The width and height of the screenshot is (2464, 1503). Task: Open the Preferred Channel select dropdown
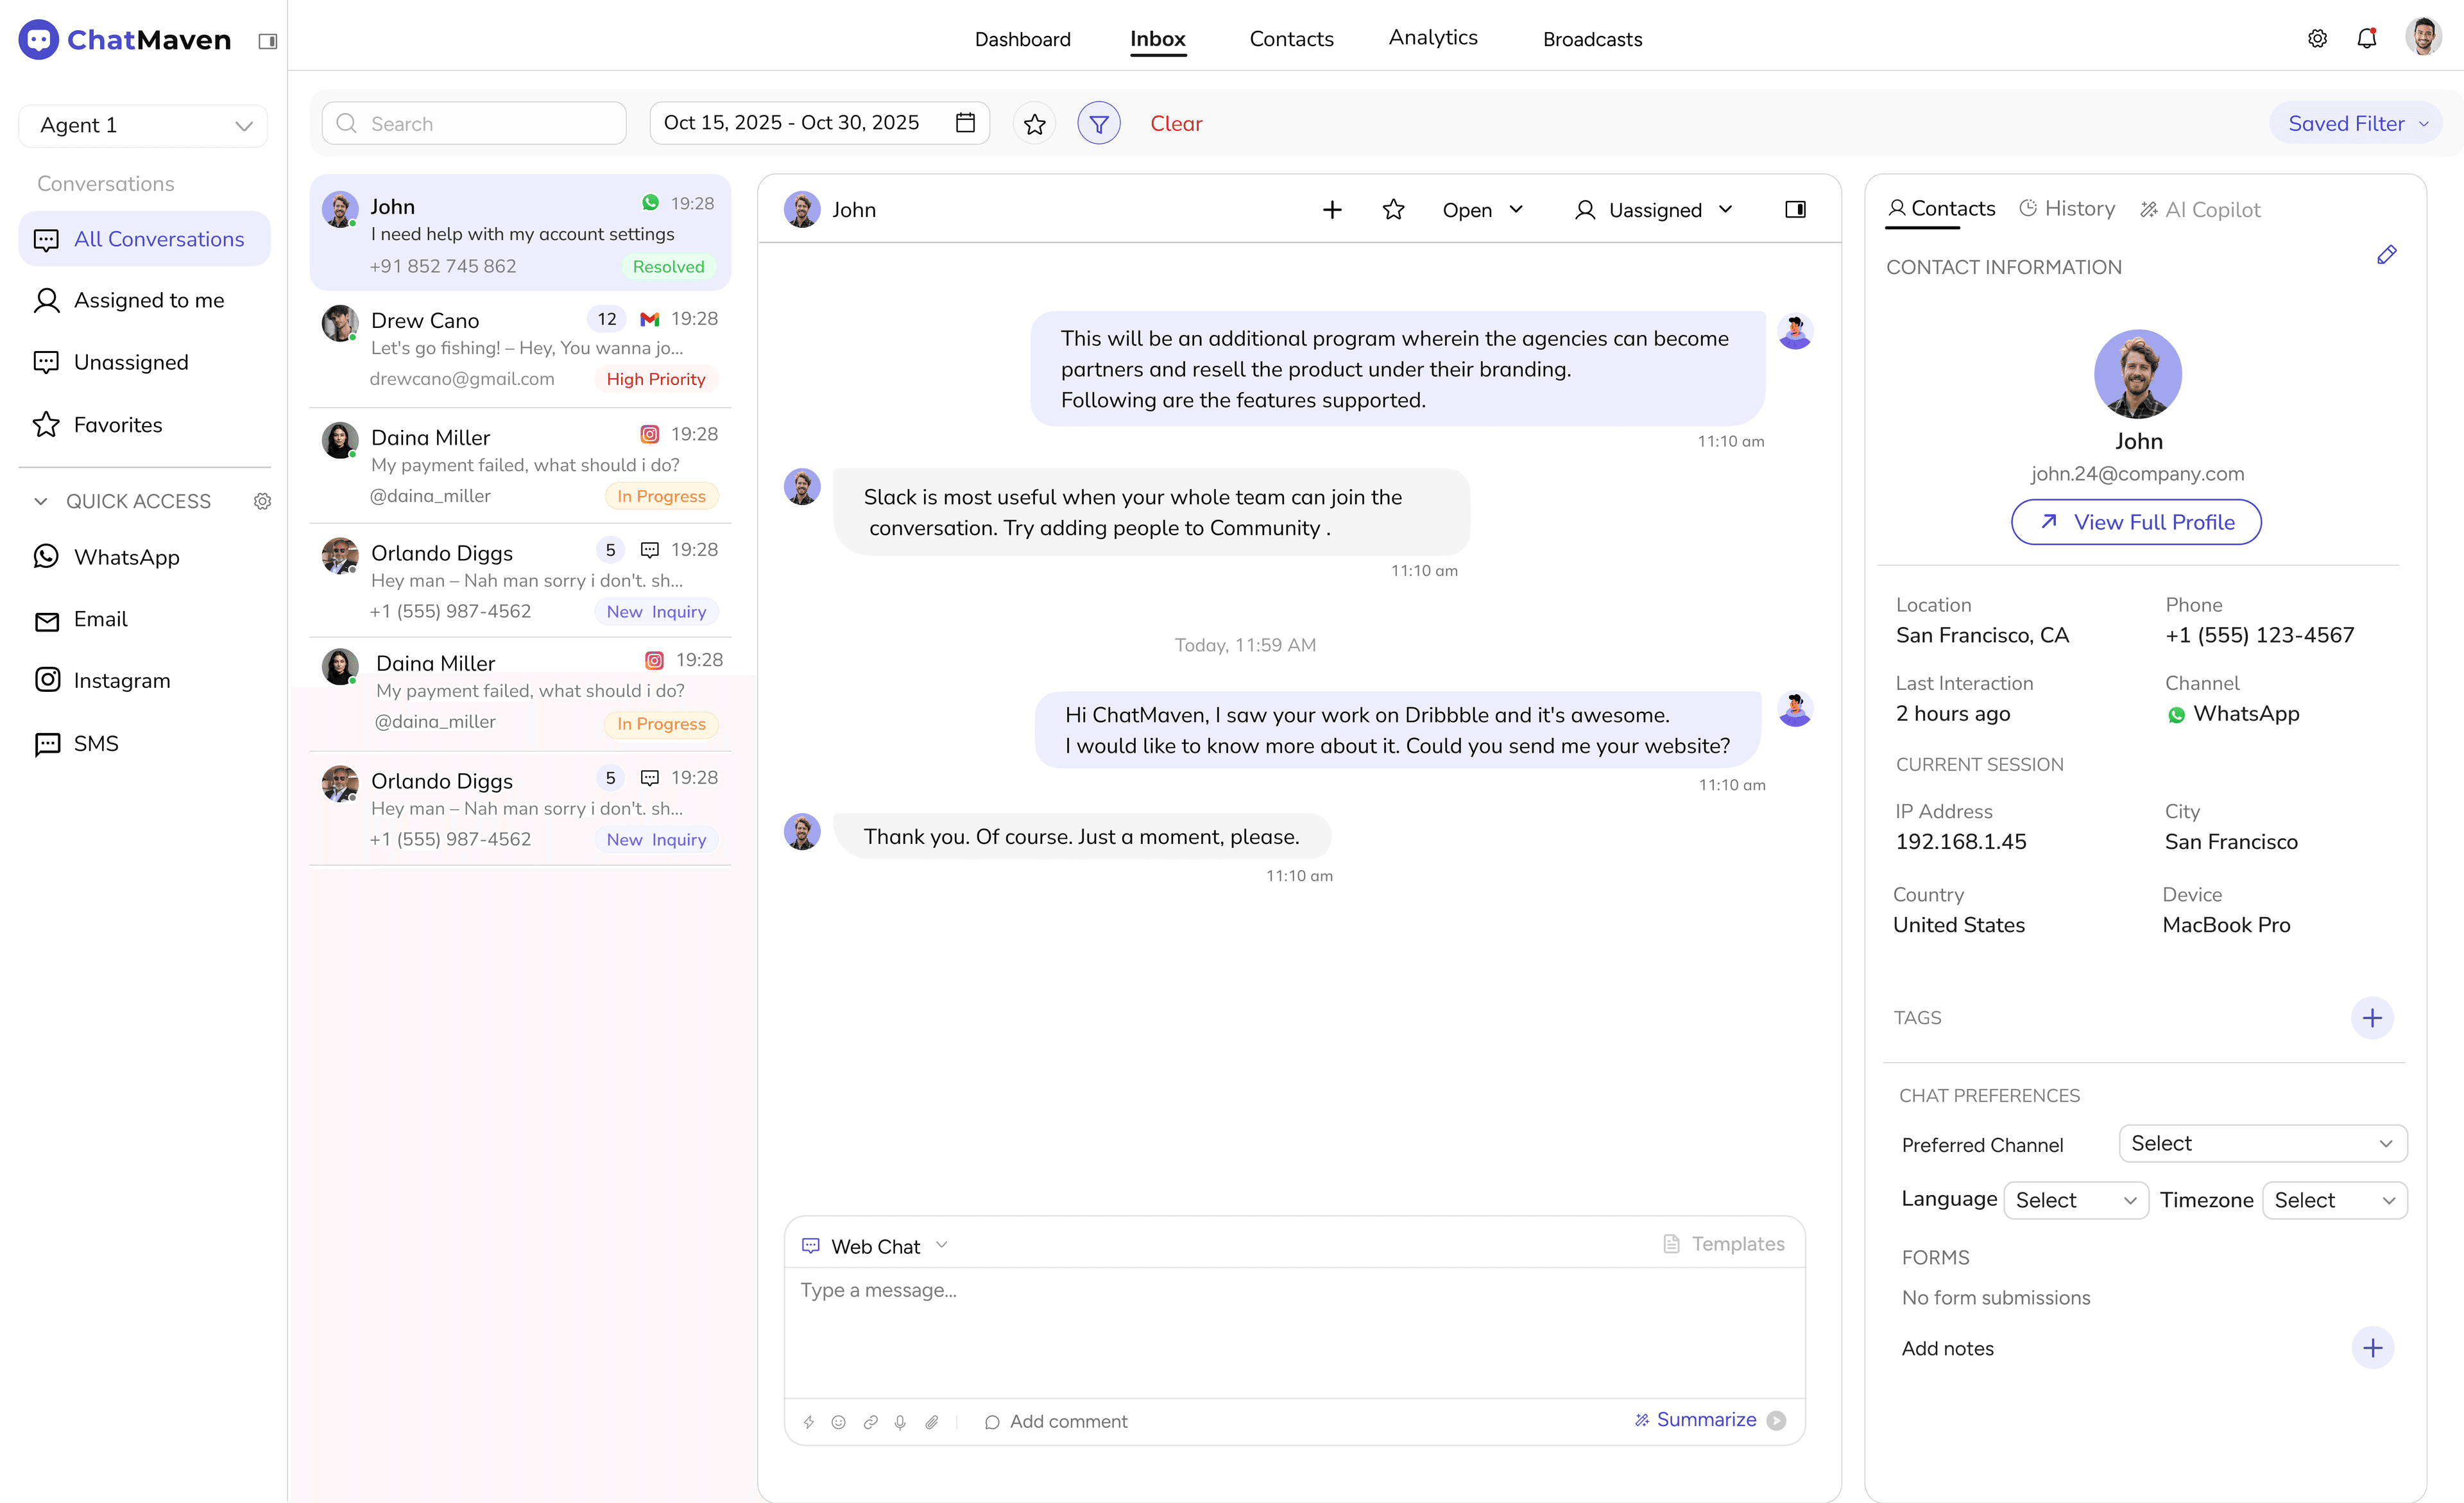coord(2262,1143)
